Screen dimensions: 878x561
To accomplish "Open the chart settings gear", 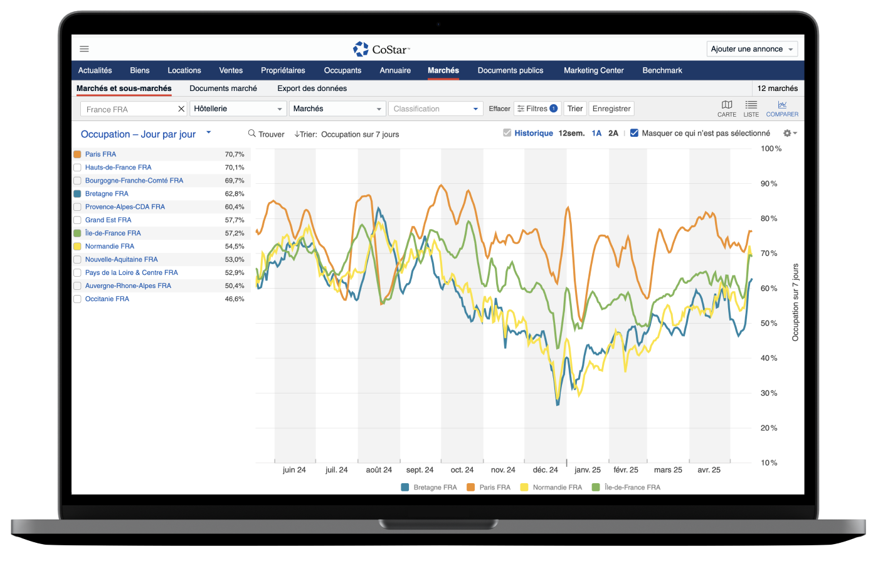I will tap(789, 133).
